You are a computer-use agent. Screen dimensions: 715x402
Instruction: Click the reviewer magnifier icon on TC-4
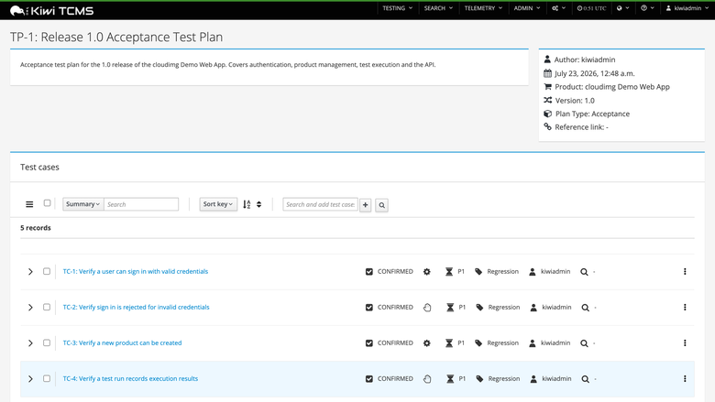(586, 379)
